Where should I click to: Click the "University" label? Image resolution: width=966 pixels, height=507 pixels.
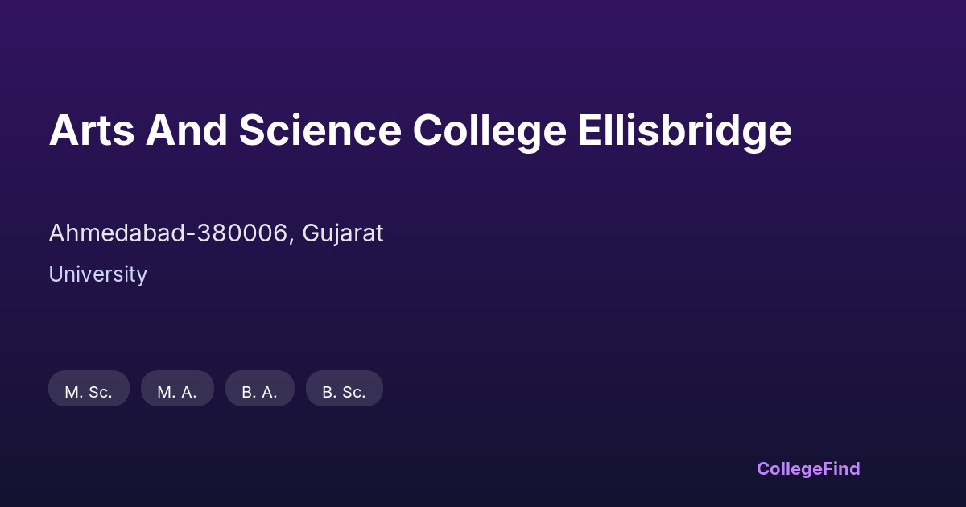click(x=97, y=274)
